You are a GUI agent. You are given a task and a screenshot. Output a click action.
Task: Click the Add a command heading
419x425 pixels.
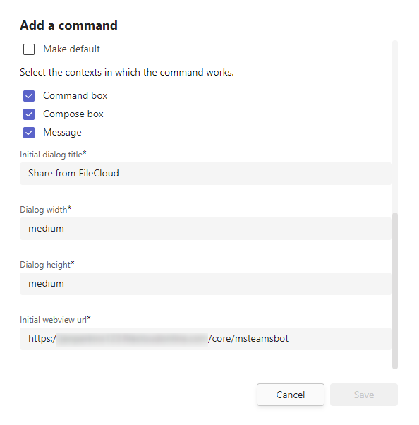point(69,25)
